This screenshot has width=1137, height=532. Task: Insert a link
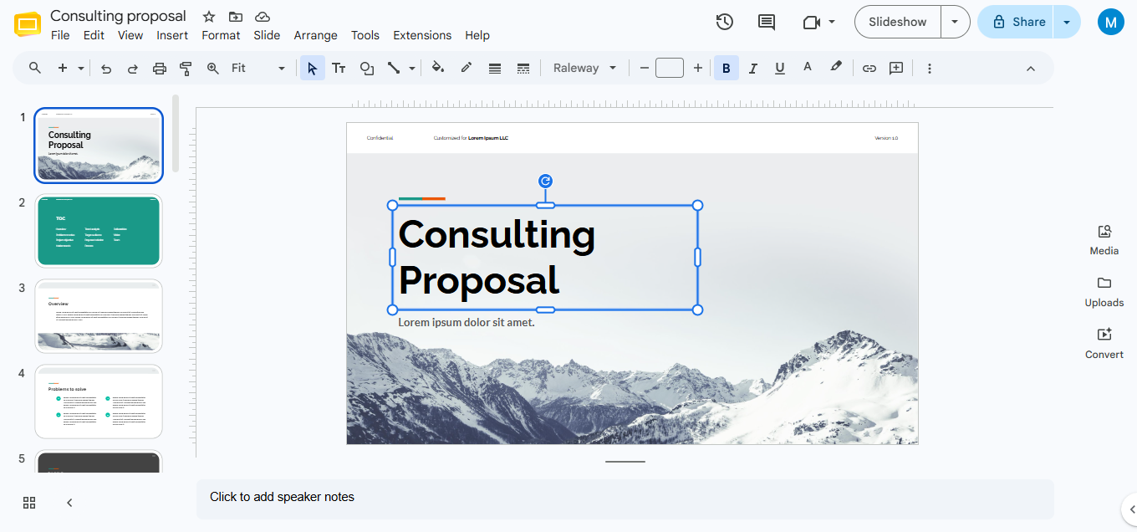pyautogui.click(x=869, y=69)
